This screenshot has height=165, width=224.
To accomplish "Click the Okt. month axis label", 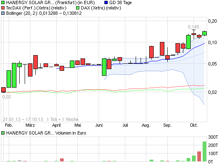I will pyautogui.click(x=194, y=125).
